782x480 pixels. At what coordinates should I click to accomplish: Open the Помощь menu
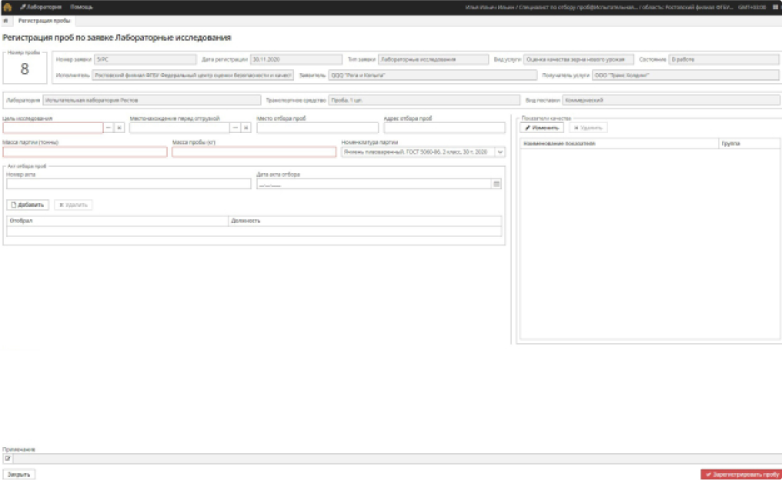(82, 7)
